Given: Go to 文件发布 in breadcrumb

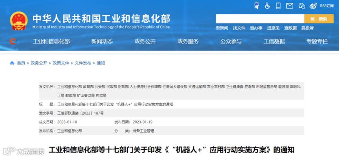Looking at the screenshot, I should pyautogui.click(x=83, y=63).
